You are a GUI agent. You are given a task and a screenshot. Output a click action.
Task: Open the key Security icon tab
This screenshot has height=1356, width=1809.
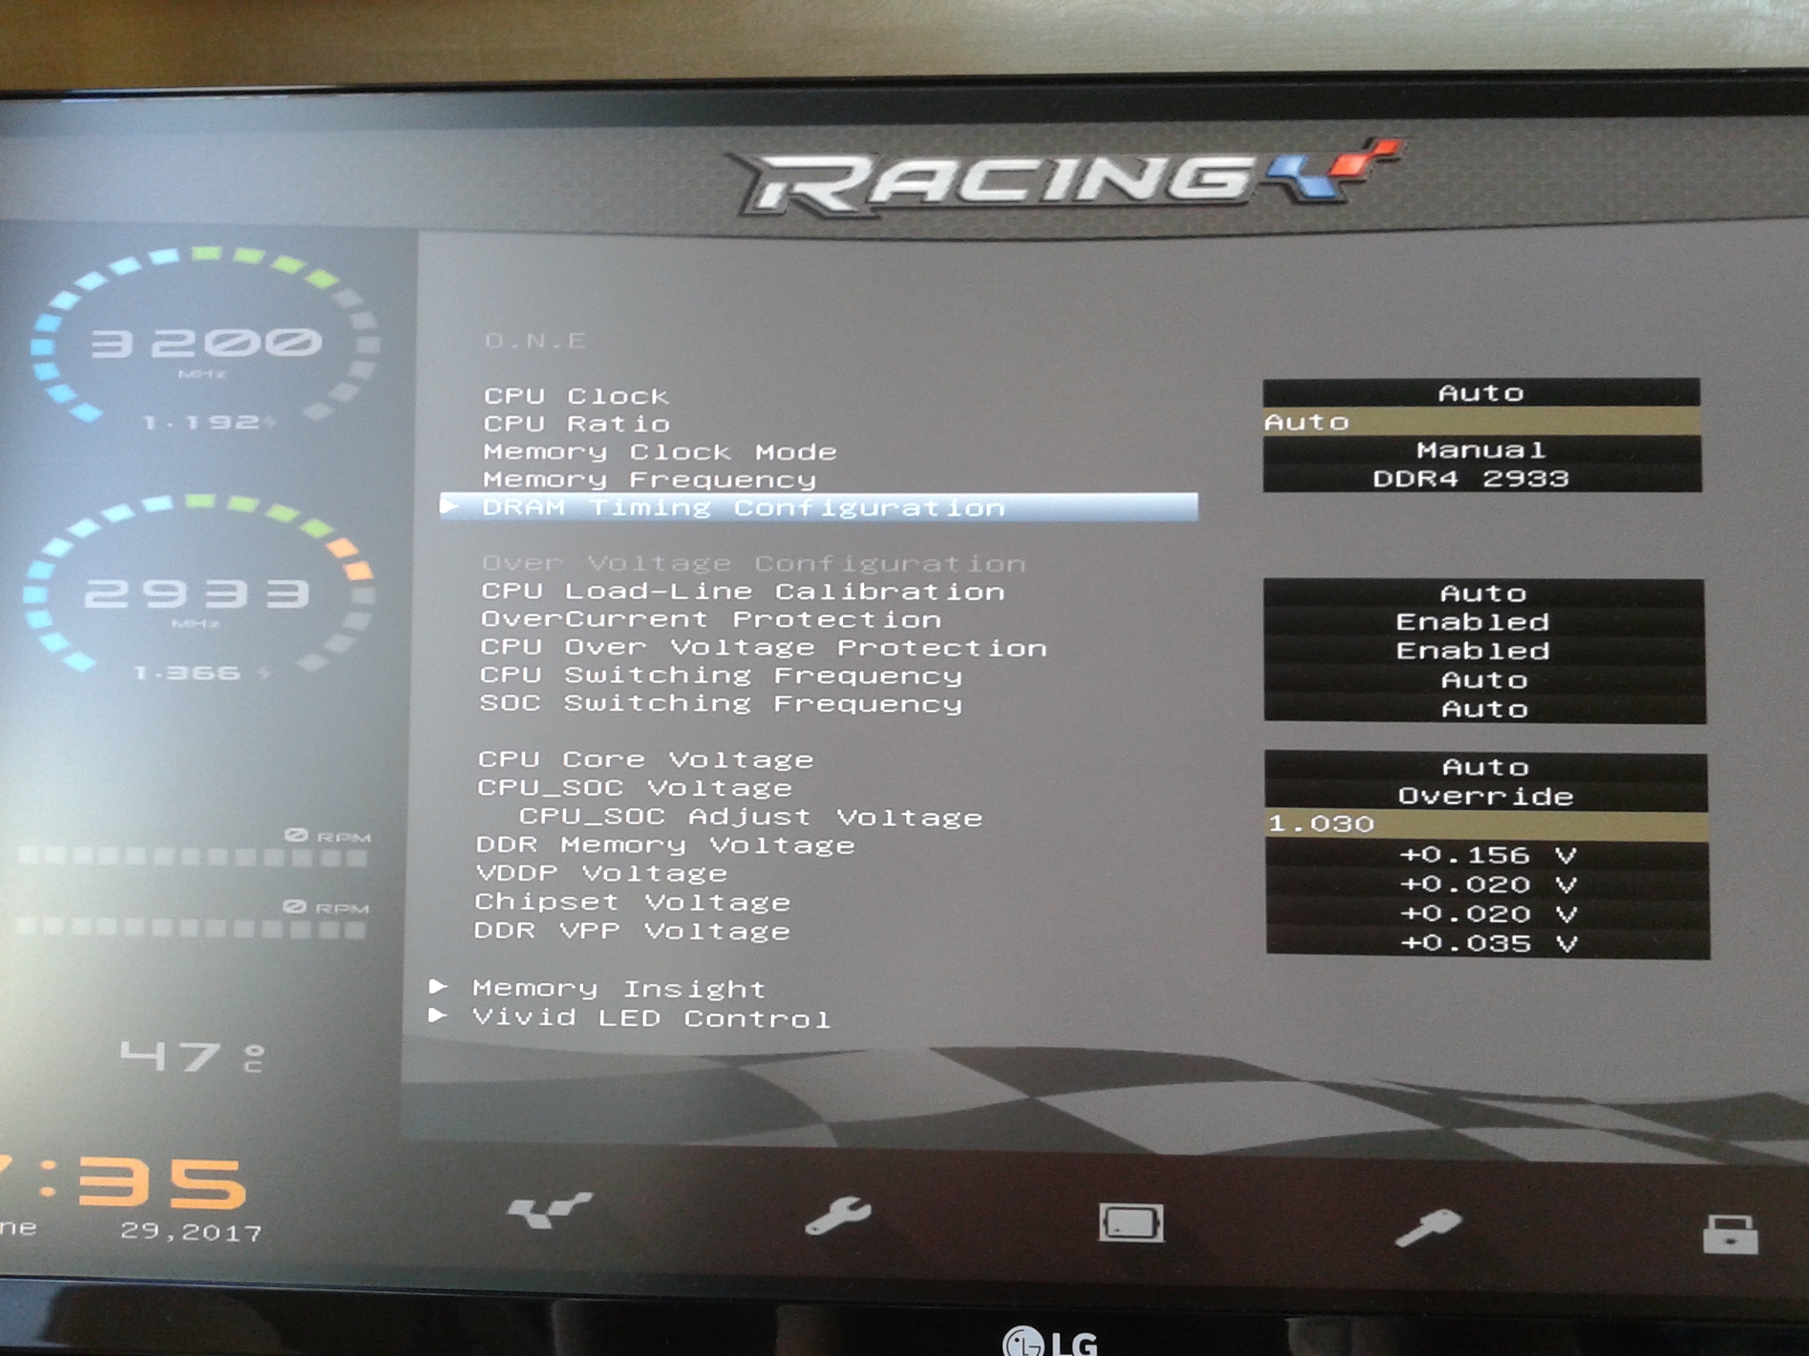[x=1427, y=1227]
